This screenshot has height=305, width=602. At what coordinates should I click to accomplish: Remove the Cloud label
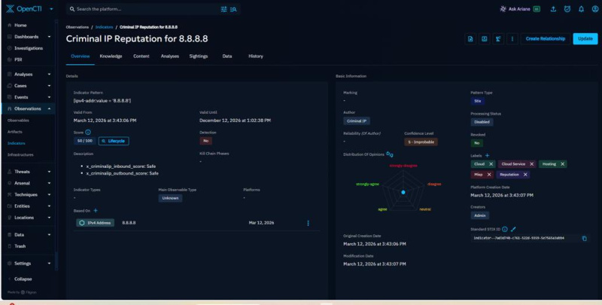[491, 164]
